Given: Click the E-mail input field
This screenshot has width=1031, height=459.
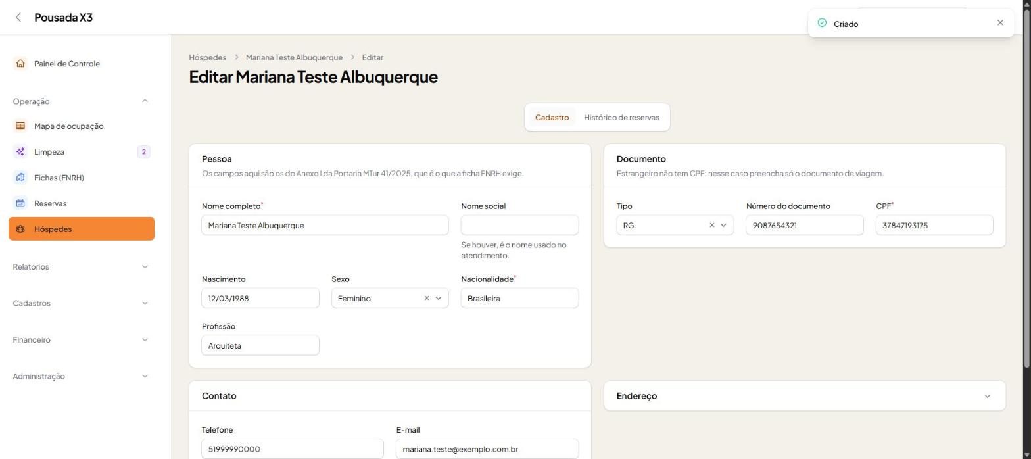Looking at the screenshot, I should coord(487,449).
